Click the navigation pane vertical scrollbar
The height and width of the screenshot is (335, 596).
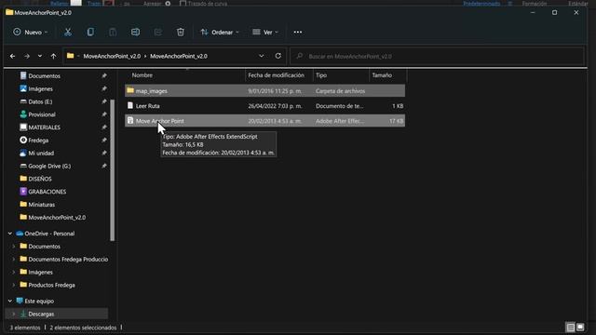pos(112,170)
